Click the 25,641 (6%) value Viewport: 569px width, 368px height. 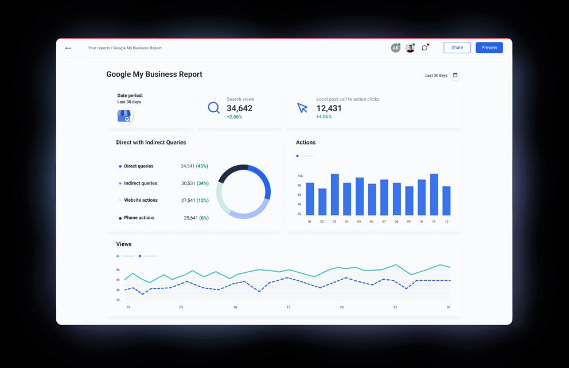[196, 218]
